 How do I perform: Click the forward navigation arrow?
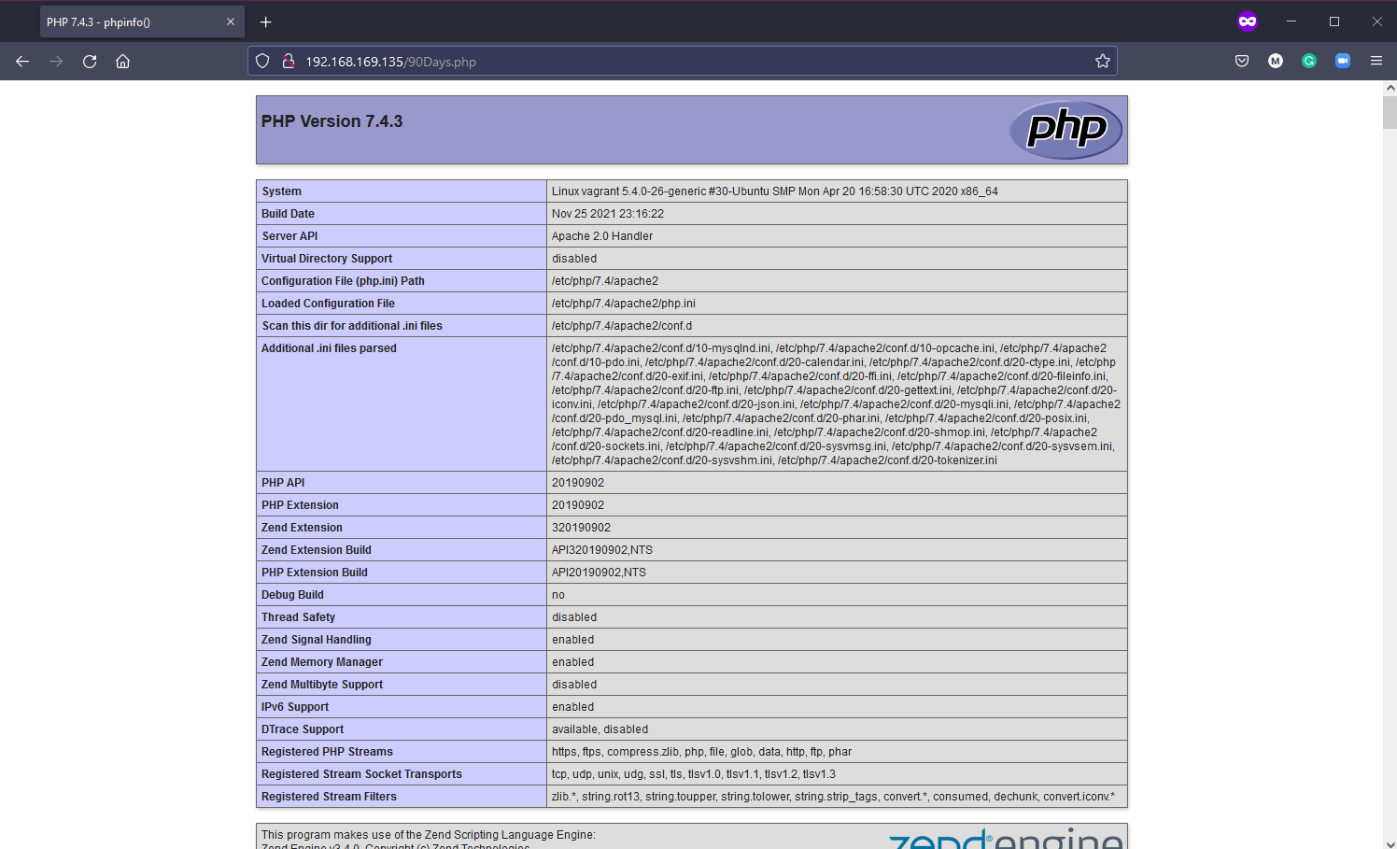click(x=56, y=62)
